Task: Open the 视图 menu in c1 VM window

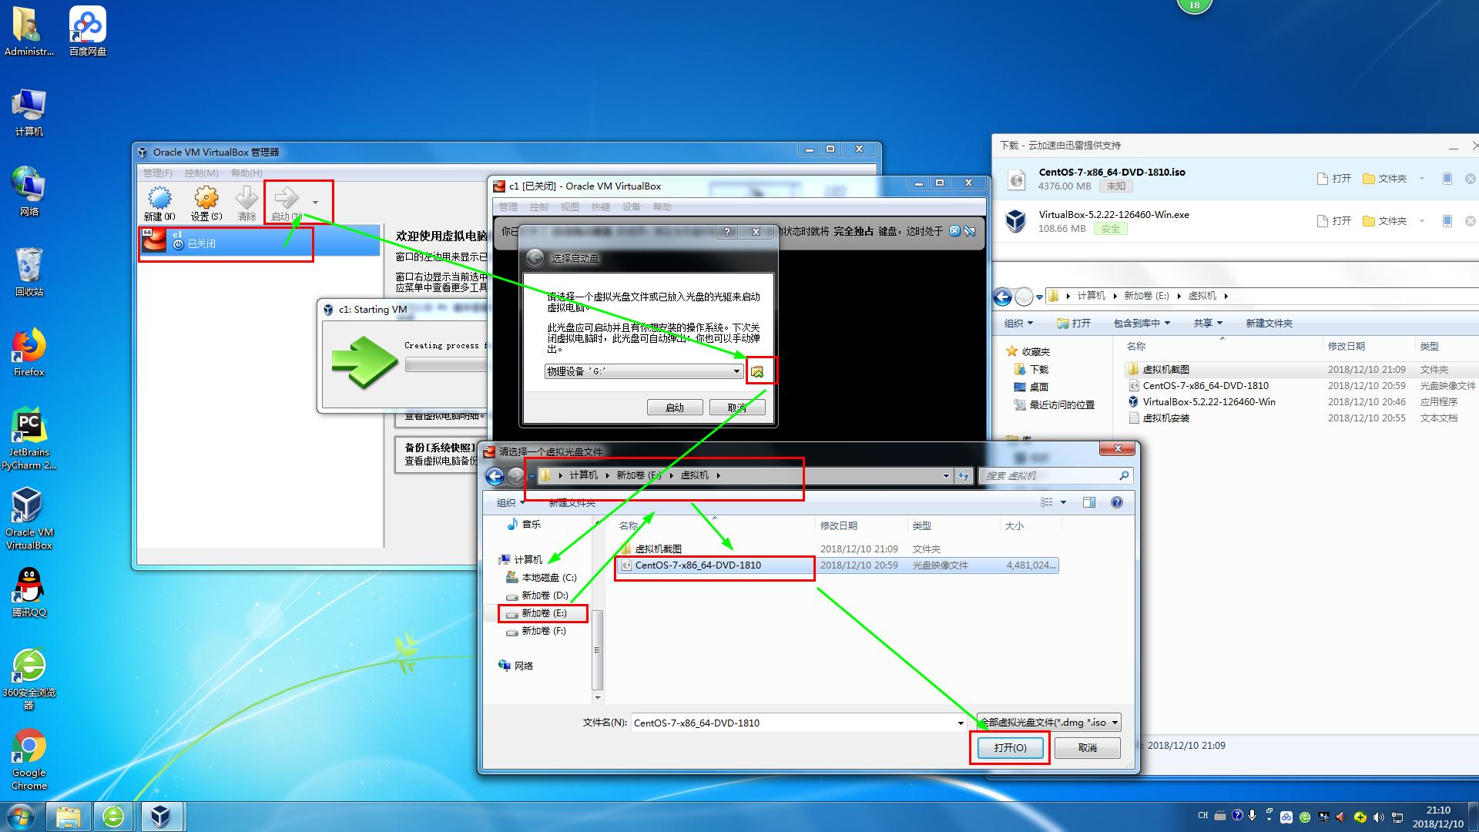Action: pos(569,206)
